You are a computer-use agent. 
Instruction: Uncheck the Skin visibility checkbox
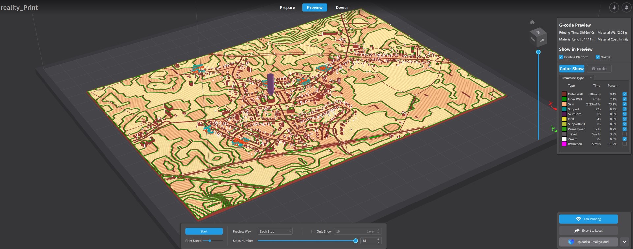pos(624,104)
